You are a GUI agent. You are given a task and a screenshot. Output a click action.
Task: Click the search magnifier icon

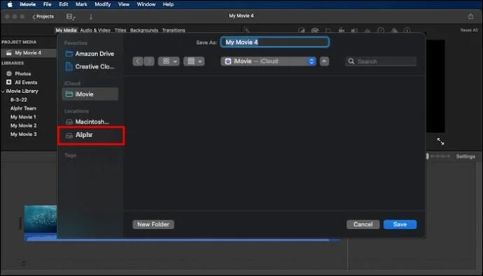(351, 61)
